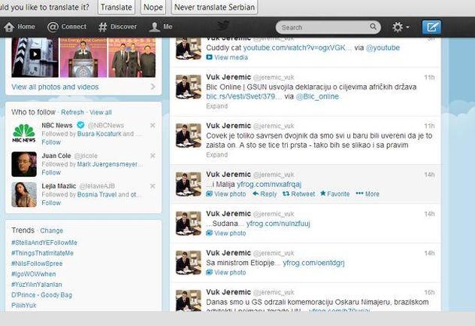Open the Home tab in Twitter navigation
475x326 pixels.
click(x=20, y=27)
